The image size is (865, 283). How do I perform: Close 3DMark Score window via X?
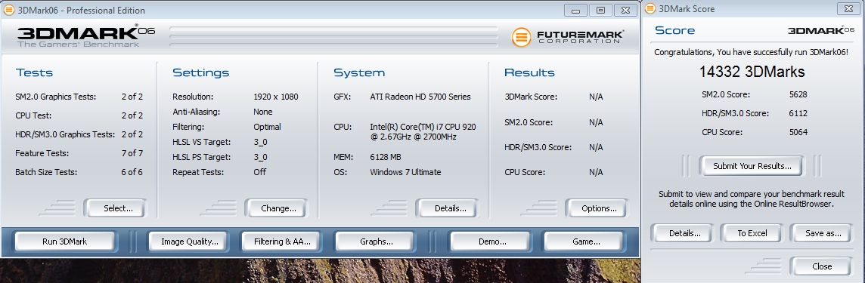tap(848, 9)
